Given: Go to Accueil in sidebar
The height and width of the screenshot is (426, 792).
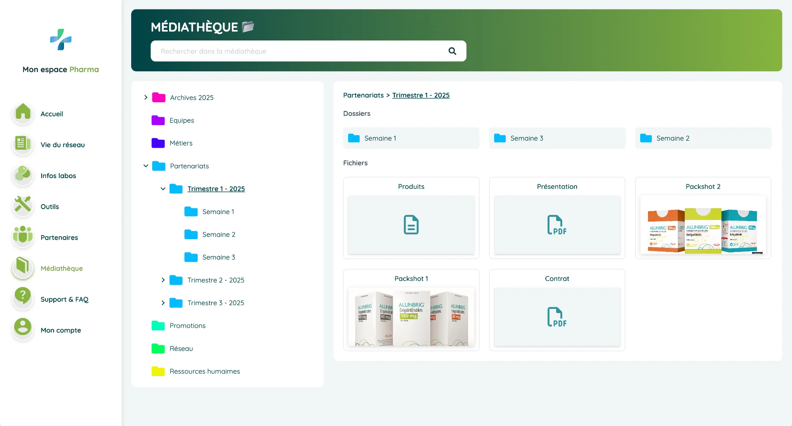Looking at the screenshot, I should point(52,114).
